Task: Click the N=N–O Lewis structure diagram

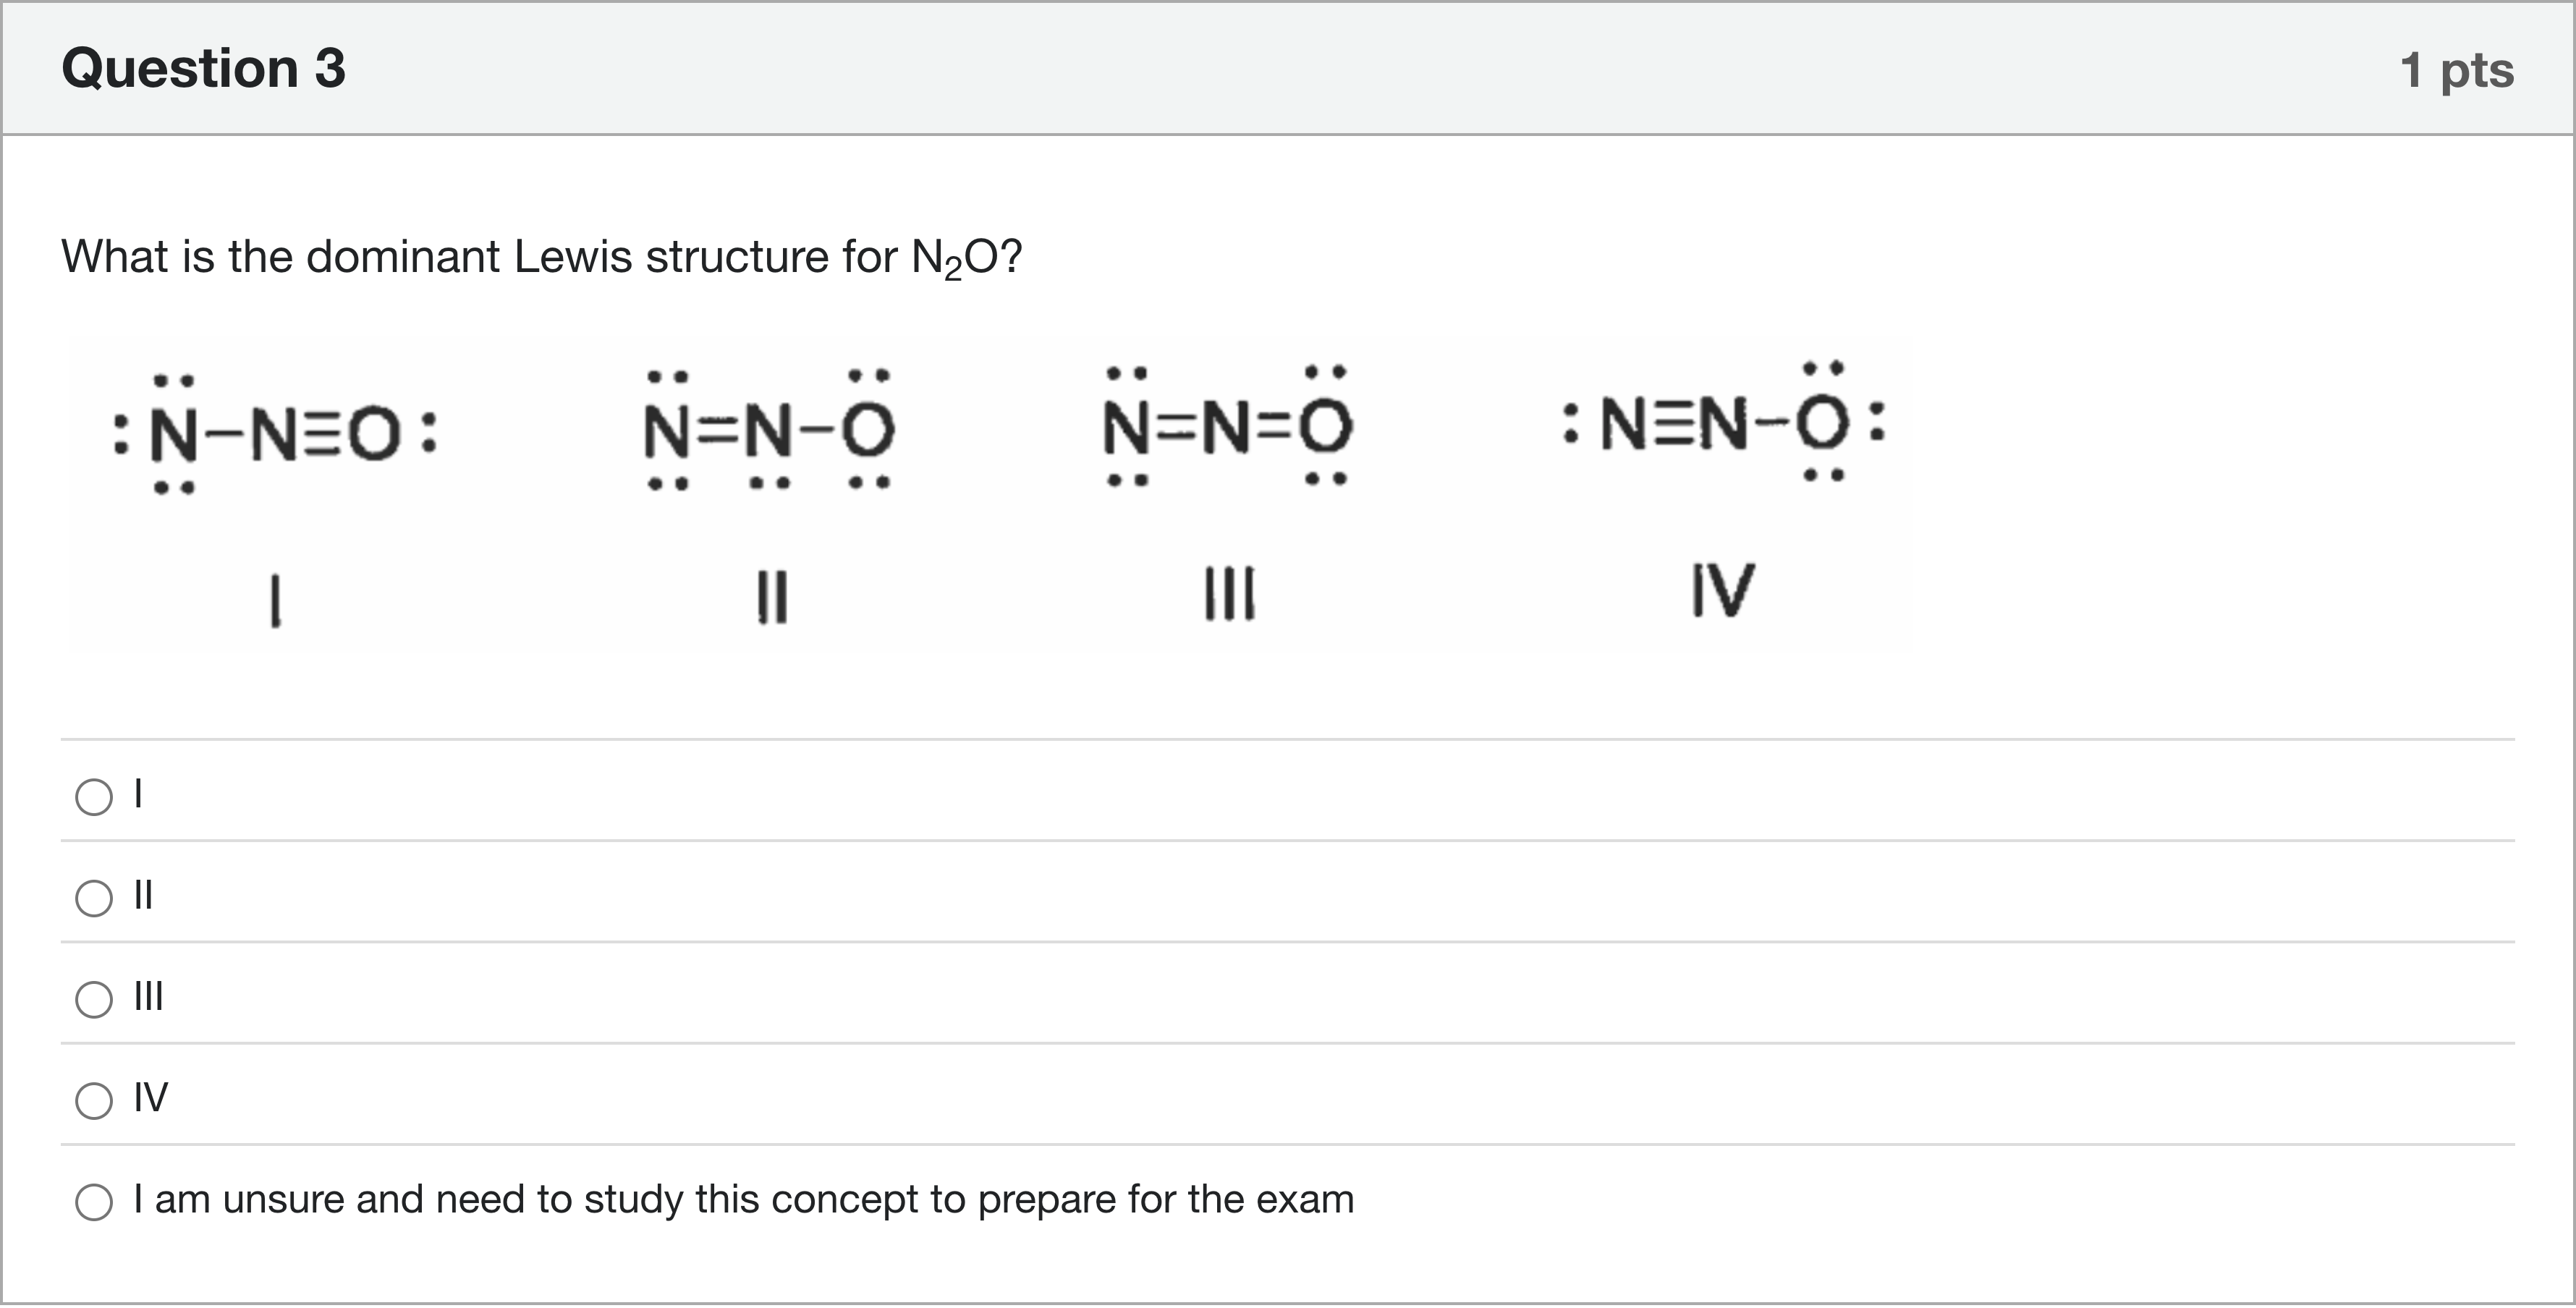Action: [x=769, y=431]
